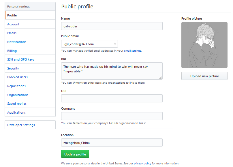
Task: Click the Bio text area
Action: (x=112, y=71)
